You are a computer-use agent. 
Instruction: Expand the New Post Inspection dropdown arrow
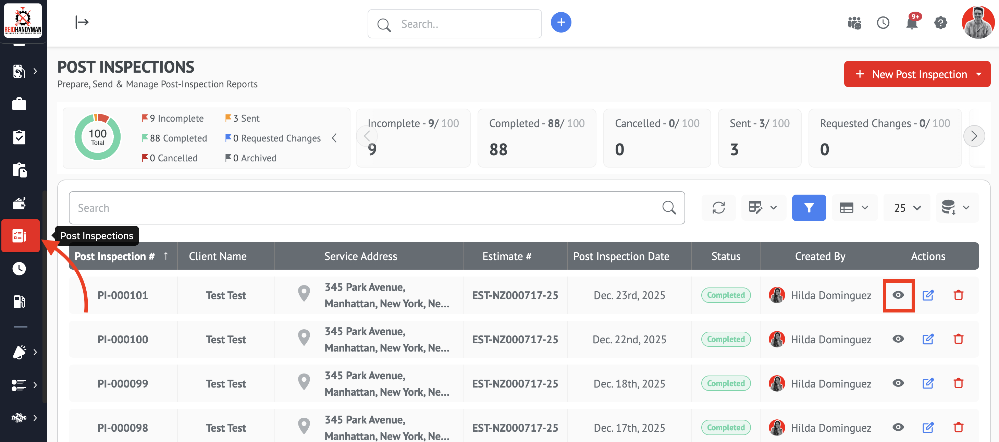(979, 74)
